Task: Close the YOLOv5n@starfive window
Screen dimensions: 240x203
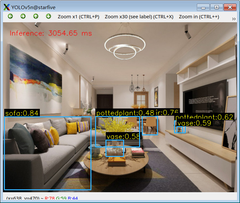Action: pos(230,7)
